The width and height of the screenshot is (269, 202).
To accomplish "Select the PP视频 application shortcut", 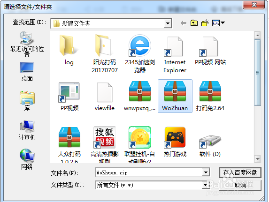I will pos(69,96).
